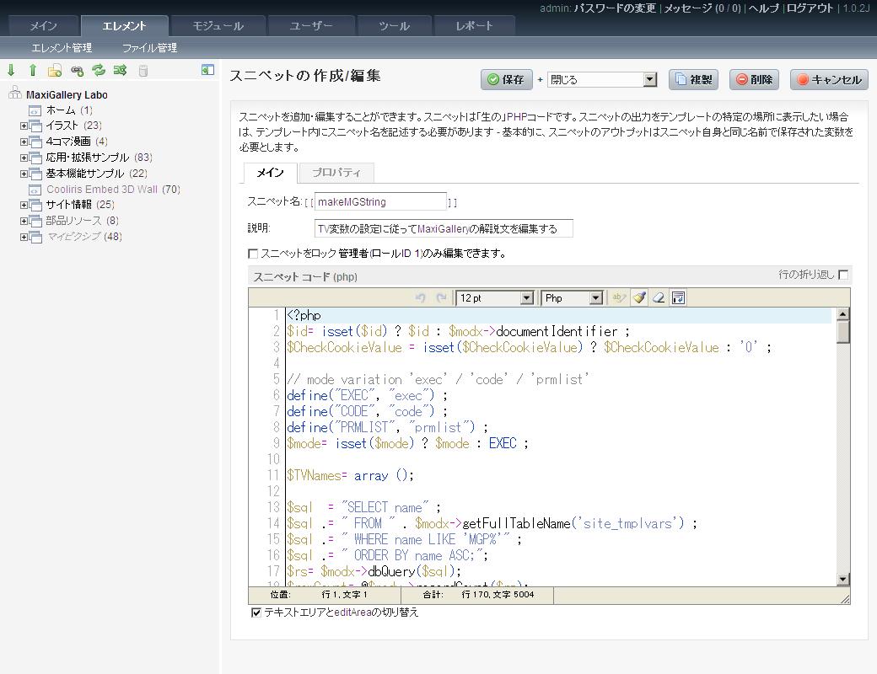Viewport: 877px width, 674px height.
Task: Click the ログアウト logout link
Action: pos(810,8)
